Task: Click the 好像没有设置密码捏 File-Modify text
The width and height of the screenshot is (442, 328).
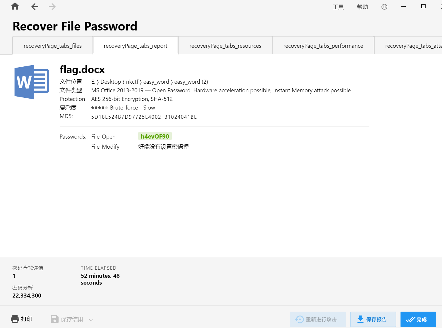Action: [163, 147]
